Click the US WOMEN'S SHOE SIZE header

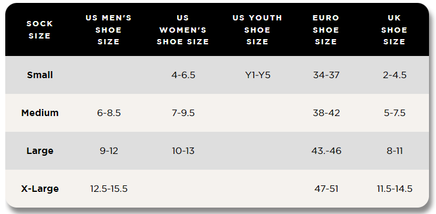[x=183, y=30]
